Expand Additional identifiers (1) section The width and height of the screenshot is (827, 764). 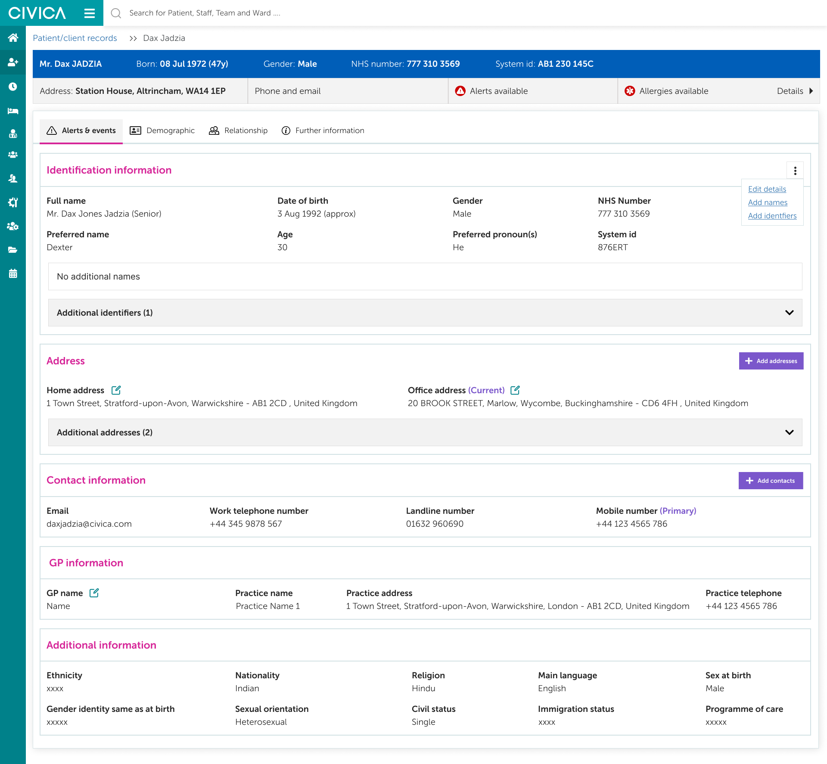pos(425,313)
